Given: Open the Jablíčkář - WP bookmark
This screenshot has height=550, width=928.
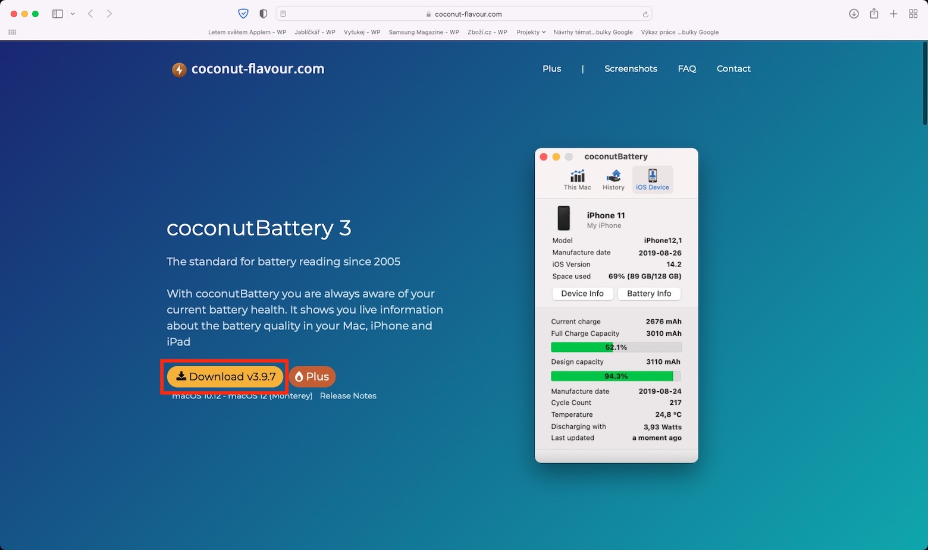Looking at the screenshot, I should click(x=315, y=32).
